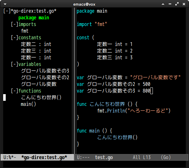Collapse the functions tree section
Viewport: 189px width, 168px height.
click(x=15, y=91)
